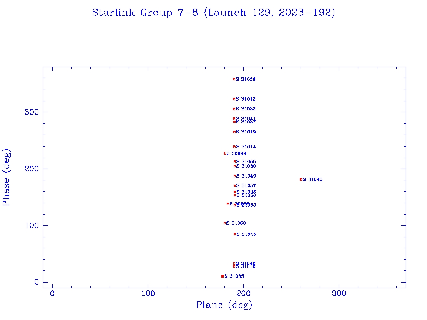The height and width of the screenshot is (320, 427).
Task: Click the 300 tick label on Plane axis
Action: (x=339, y=293)
